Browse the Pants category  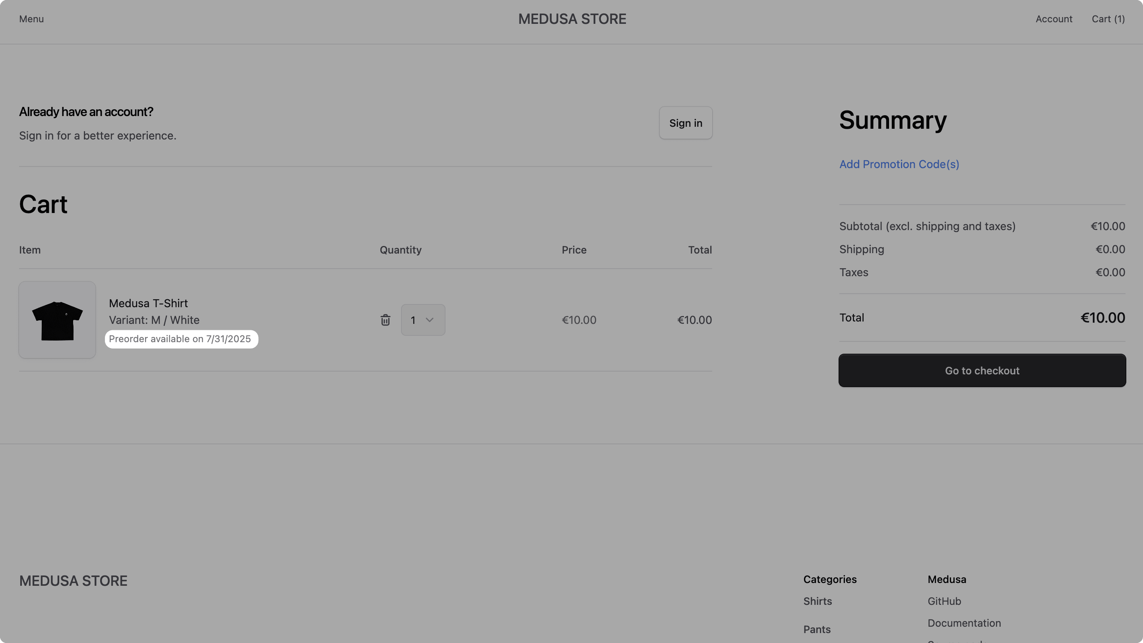pyautogui.click(x=816, y=629)
